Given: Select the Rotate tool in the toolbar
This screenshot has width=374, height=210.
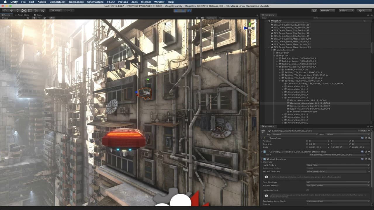Looking at the screenshot, I should (18, 11).
